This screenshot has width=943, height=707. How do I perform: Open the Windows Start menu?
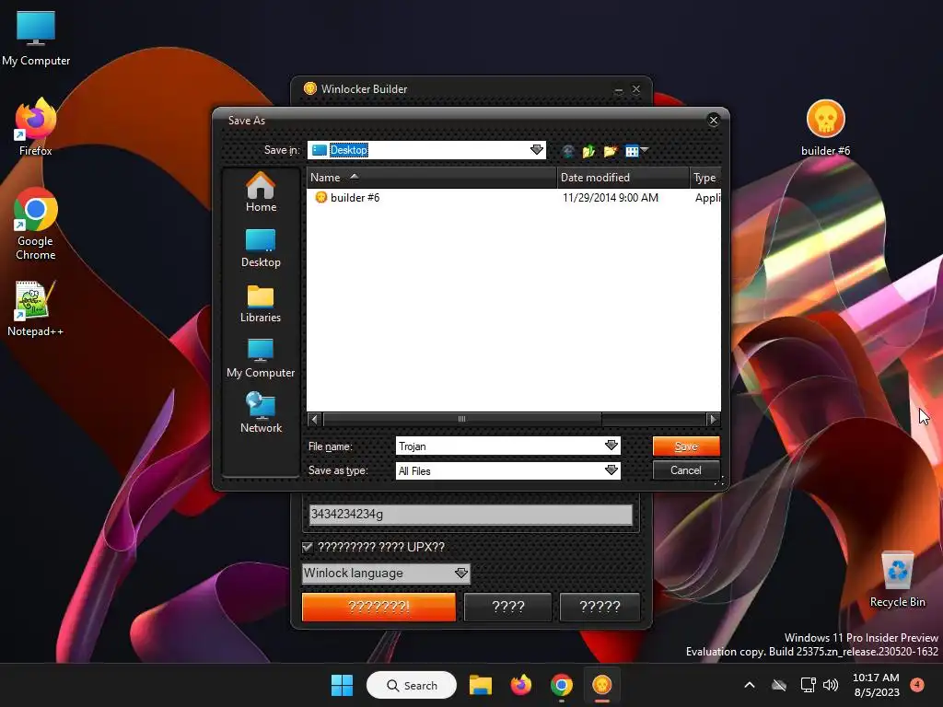[343, 685]
